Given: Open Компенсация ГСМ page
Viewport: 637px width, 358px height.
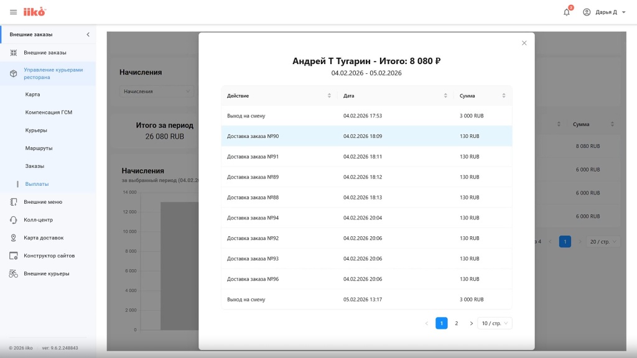Looking at the screenshot, I should [x=49, y=112].
